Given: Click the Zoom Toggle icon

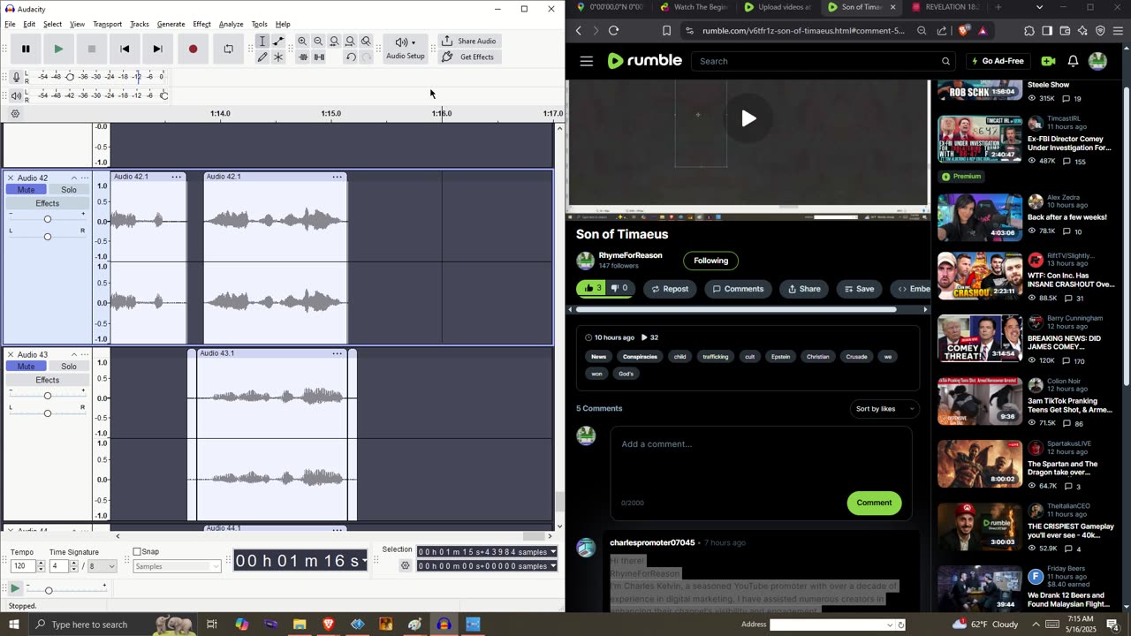Looking at the screenshot, I should [366, 42].
